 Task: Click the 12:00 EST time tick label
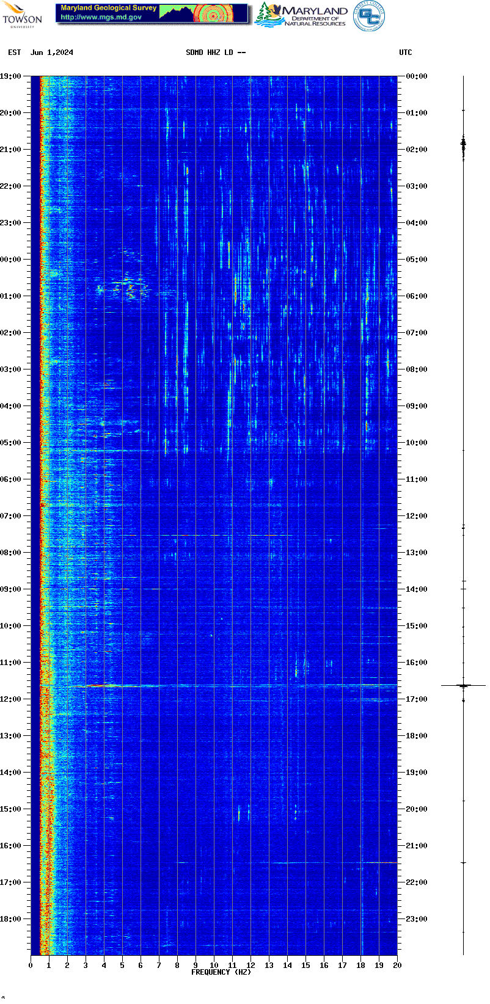11,699
